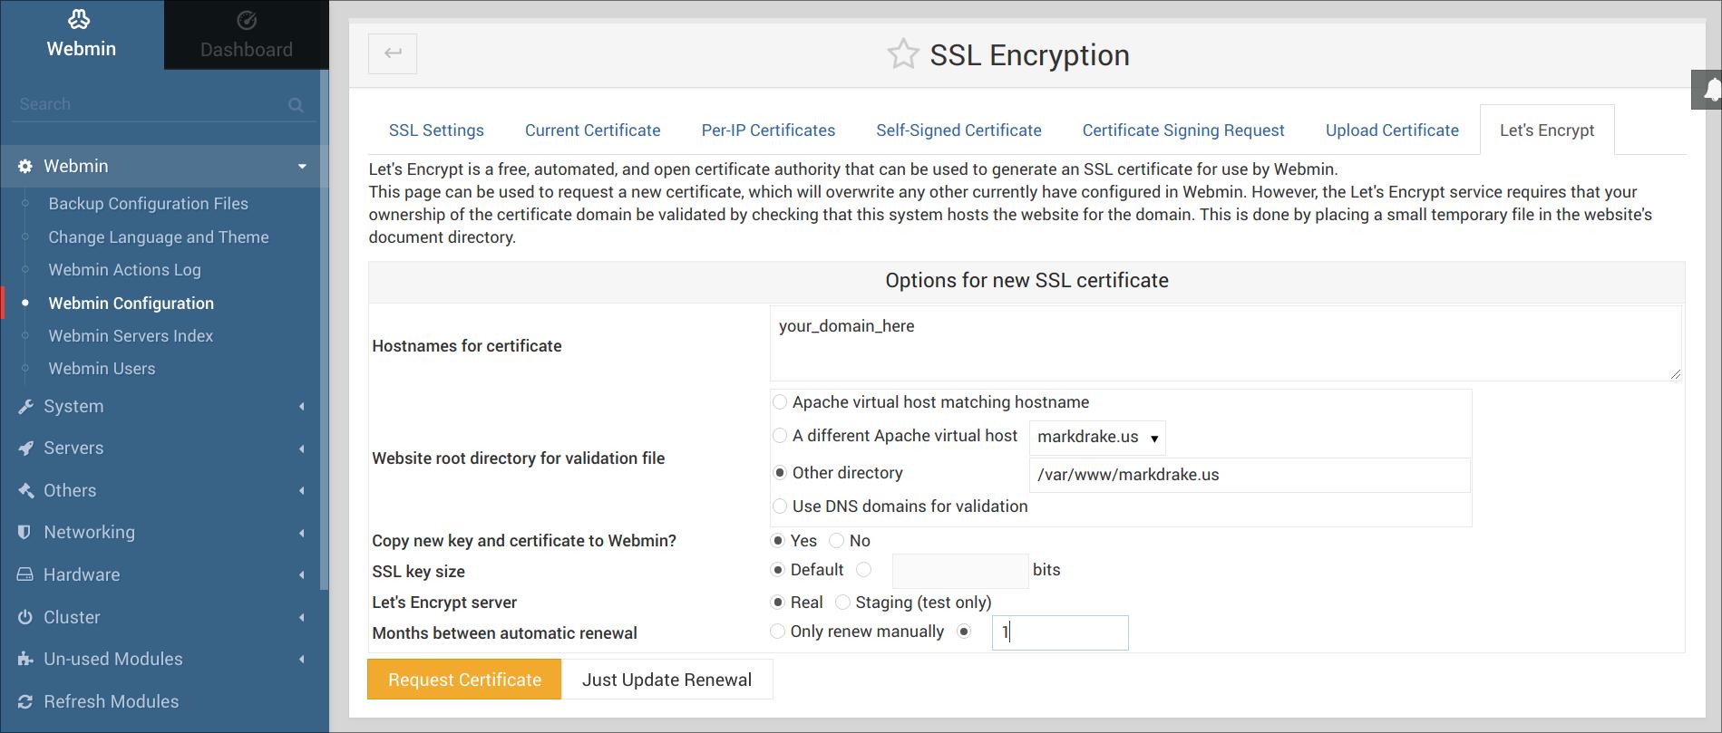Open Webmin Users page

(102, 369)
